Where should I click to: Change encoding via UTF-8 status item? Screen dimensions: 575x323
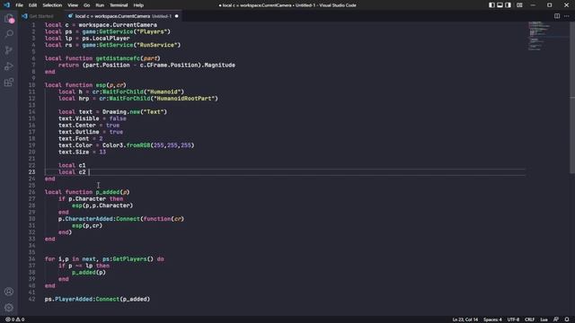513,319
